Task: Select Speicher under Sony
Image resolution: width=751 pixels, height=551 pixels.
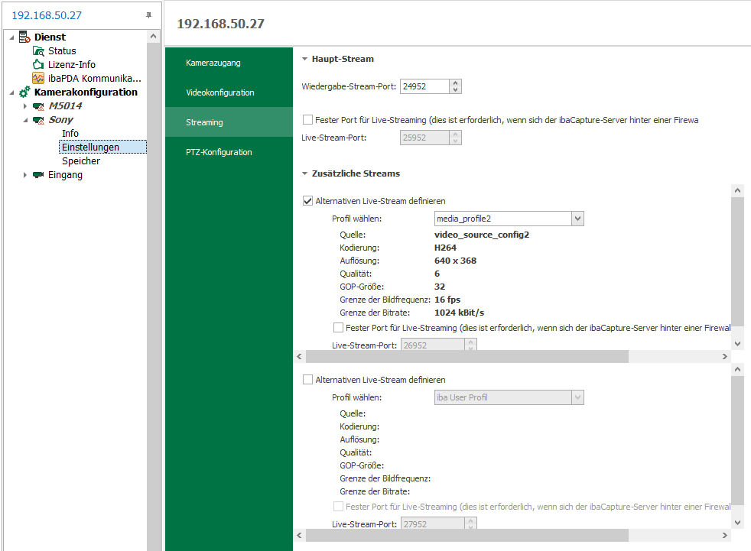Action: [x=81, y=161]
